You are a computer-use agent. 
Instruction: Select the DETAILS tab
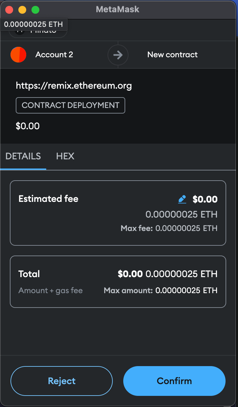[x=23, y=156]
